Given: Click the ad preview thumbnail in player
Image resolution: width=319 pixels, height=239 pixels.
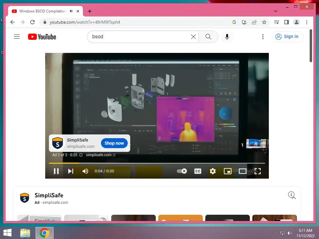Looking at the screenshot, I should click(x=256, y=144).
